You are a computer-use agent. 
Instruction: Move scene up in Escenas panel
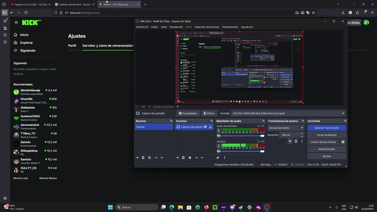156,158
